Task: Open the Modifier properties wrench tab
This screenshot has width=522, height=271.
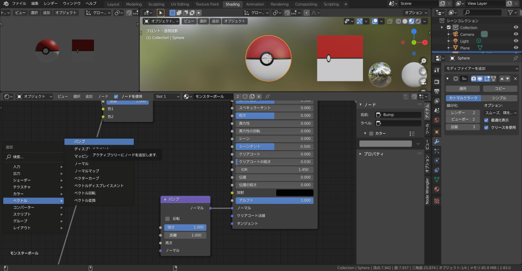Action: (x=437, y=141)
